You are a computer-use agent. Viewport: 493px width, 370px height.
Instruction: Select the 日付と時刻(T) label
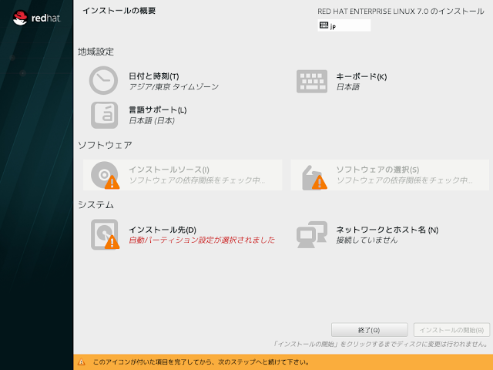[154, 76]
